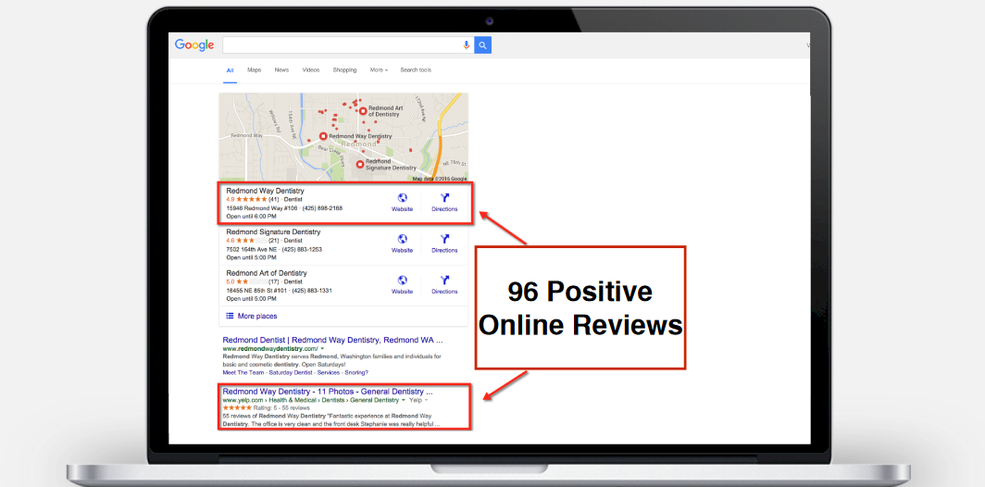The height and width of the screenshot is (487, 985).
Task: Open Website globe icon for Redmond Signature Dentistry
Action: coord(402,239)
